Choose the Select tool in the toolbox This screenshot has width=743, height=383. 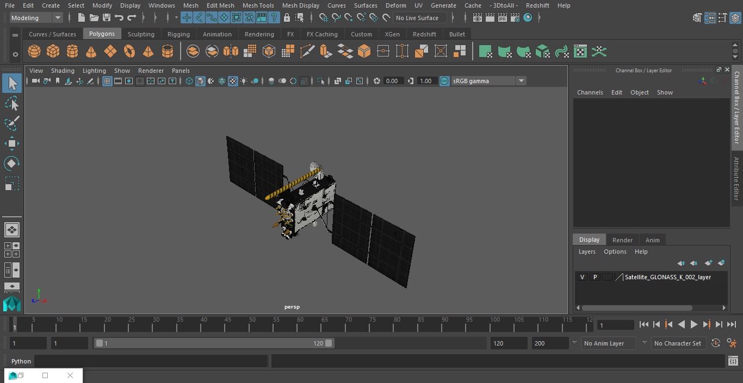point(12,83)
